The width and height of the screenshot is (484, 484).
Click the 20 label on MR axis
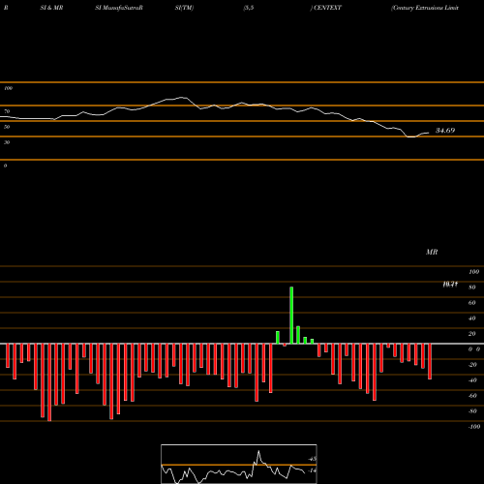pyautogui.click(x=471, y=334)
